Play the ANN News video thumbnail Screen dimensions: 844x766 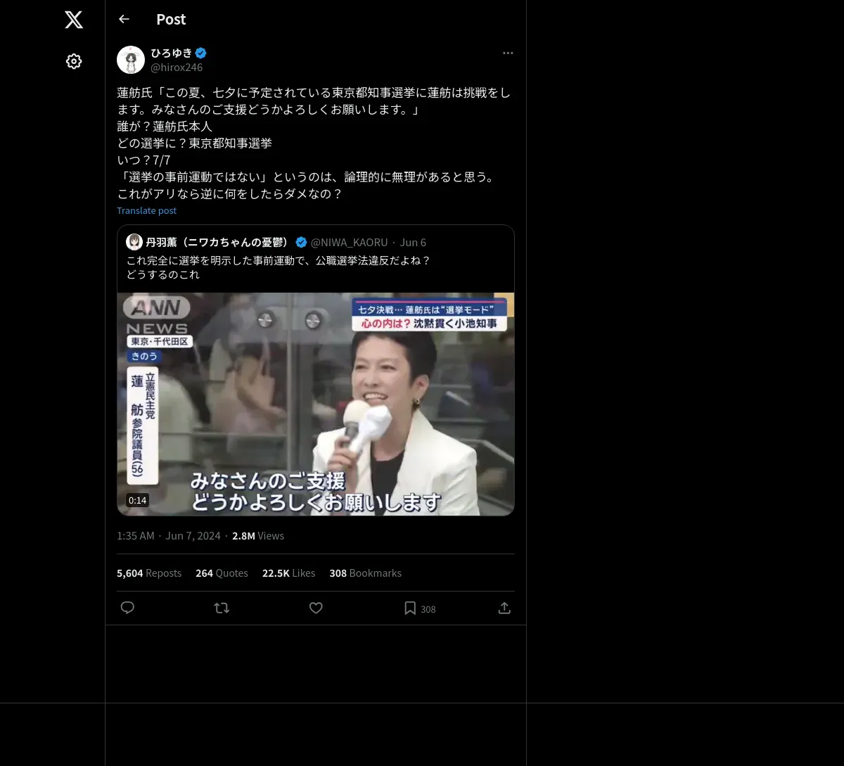pos(316,404)
